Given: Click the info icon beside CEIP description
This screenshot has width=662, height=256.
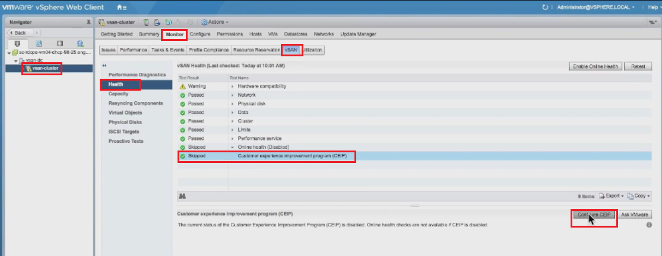Looking at the screenshot, I should click(x=649, y=225).
